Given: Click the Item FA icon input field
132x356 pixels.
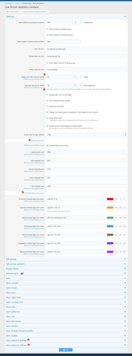Looking at the screenshot, I should click(x=86, y=49).
